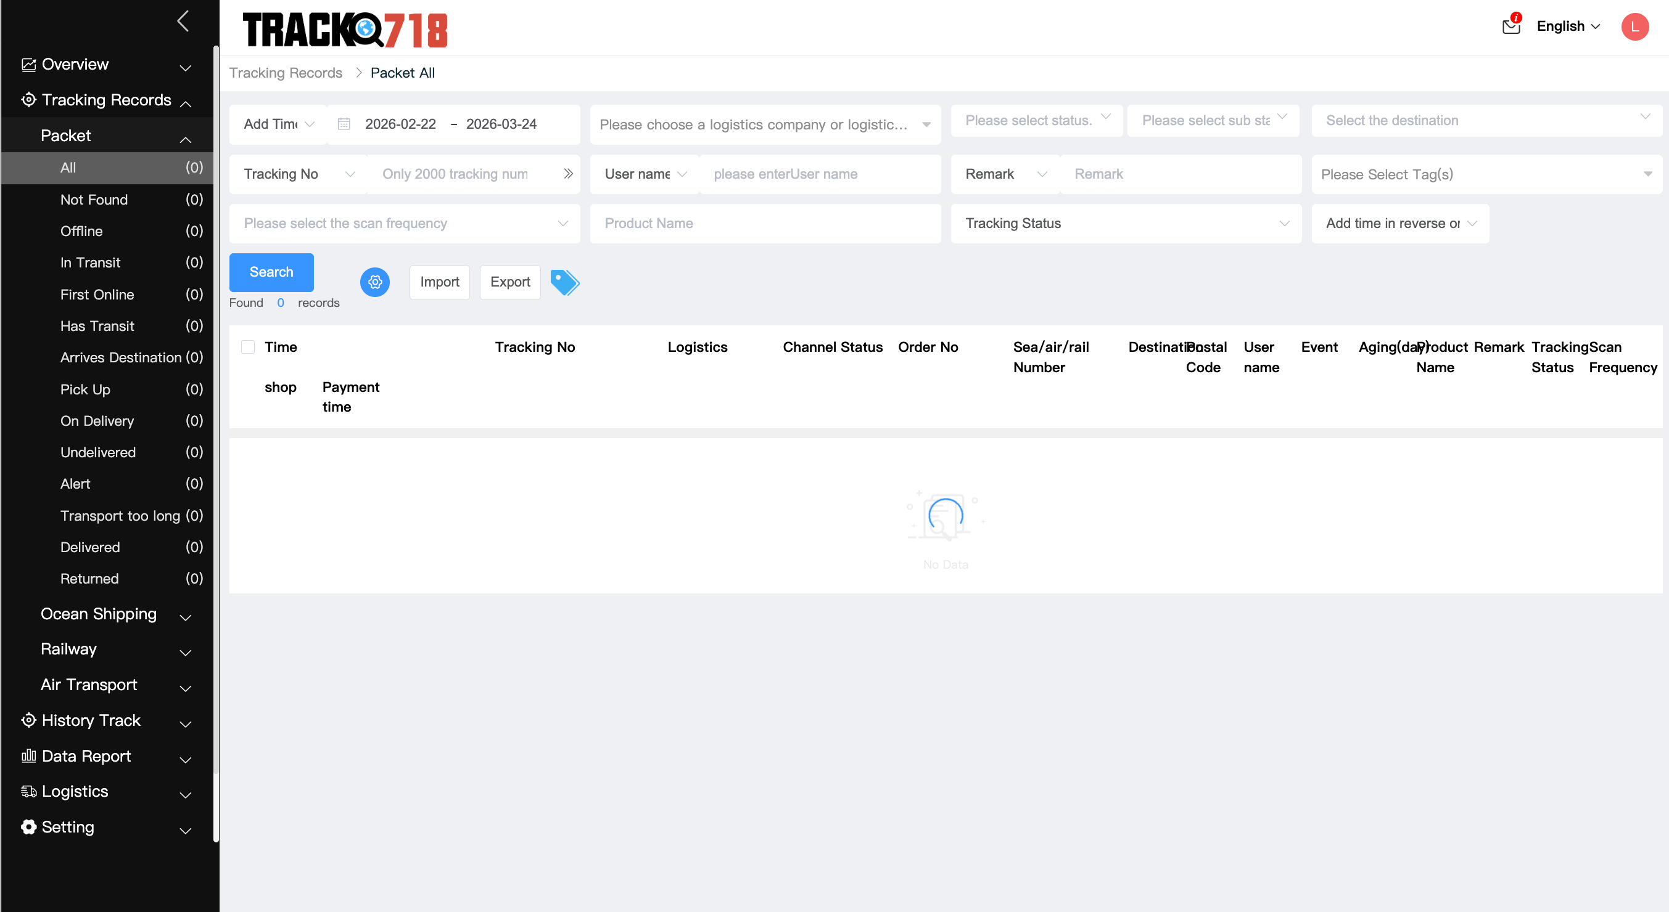Select In Transit in the sidebar
1669x912 pixels.
point(90,263)
